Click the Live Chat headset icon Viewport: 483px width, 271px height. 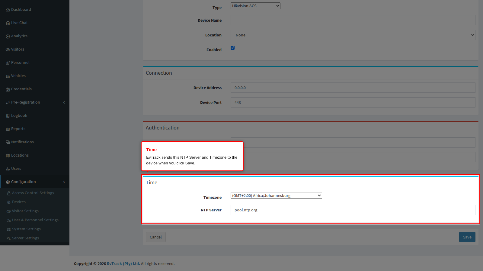(8, 23)
